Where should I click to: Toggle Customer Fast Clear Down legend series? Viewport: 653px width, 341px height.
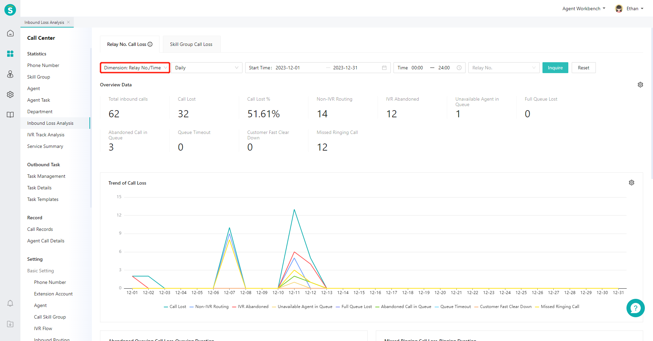click(x=503, y=307)
